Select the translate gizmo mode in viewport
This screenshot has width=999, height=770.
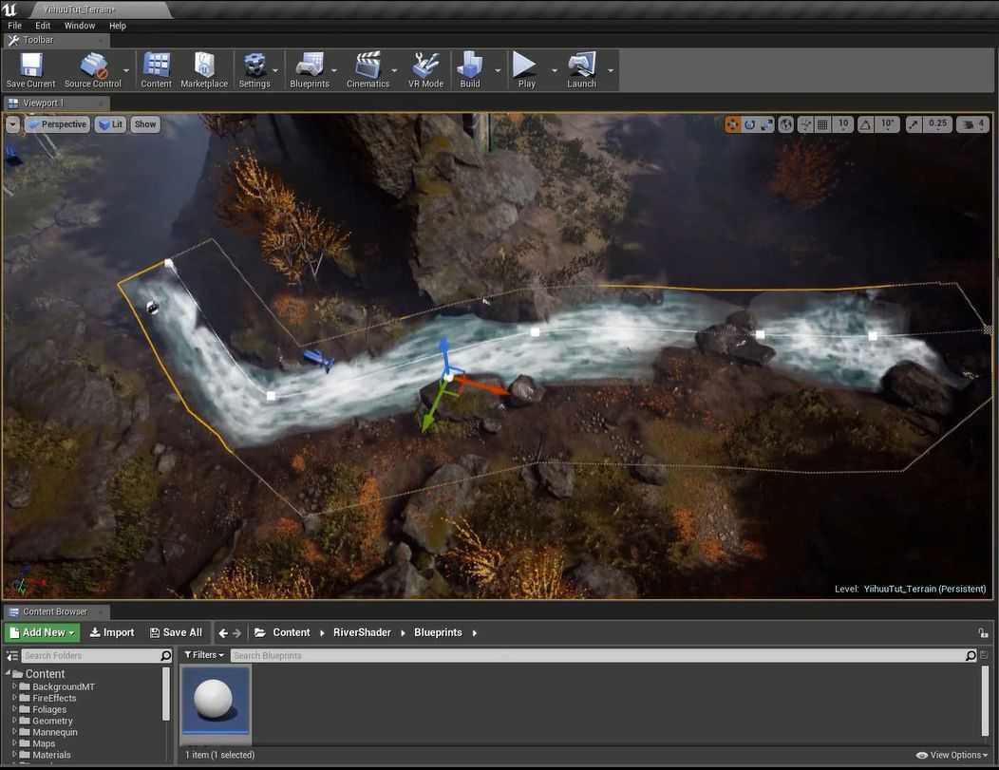click(x=733, y=124)
